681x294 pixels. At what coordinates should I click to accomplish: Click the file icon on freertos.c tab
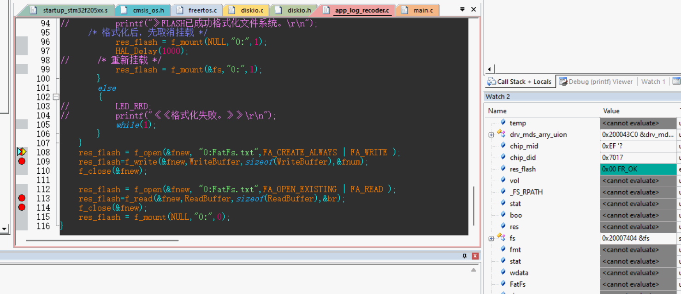(x=181, y=10)
